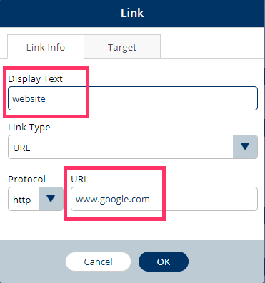Click the Link Type label
This screenshot has width=265, height=283.
[29, 128]
